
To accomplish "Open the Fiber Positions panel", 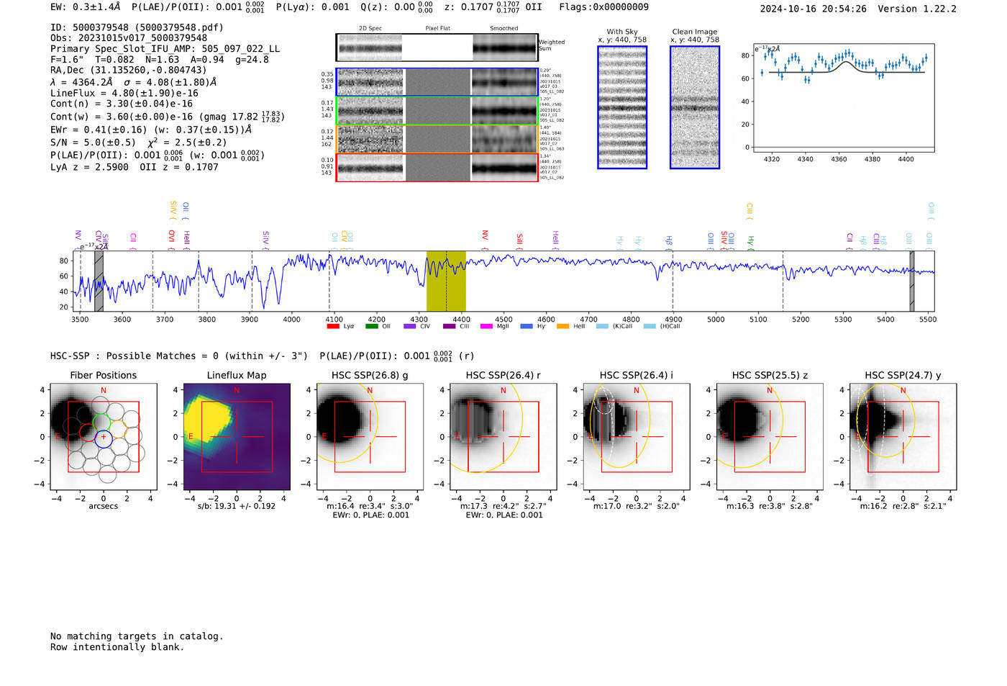I will (x=104, y=437).
